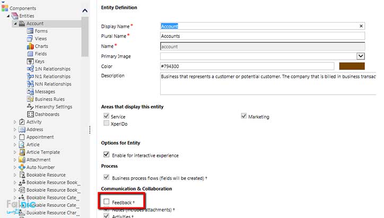Select the Views icon in tree
This screenshot has width=384, height=218.
coord(30,39)
